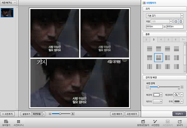Image resolution: width=187 pixels, height=128 pixels.
Task: Open the send (보내기) share icon
Action: point(180,123)
